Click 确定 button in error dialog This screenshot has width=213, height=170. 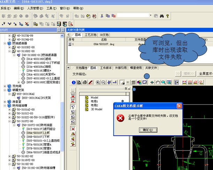click(148, 130)
